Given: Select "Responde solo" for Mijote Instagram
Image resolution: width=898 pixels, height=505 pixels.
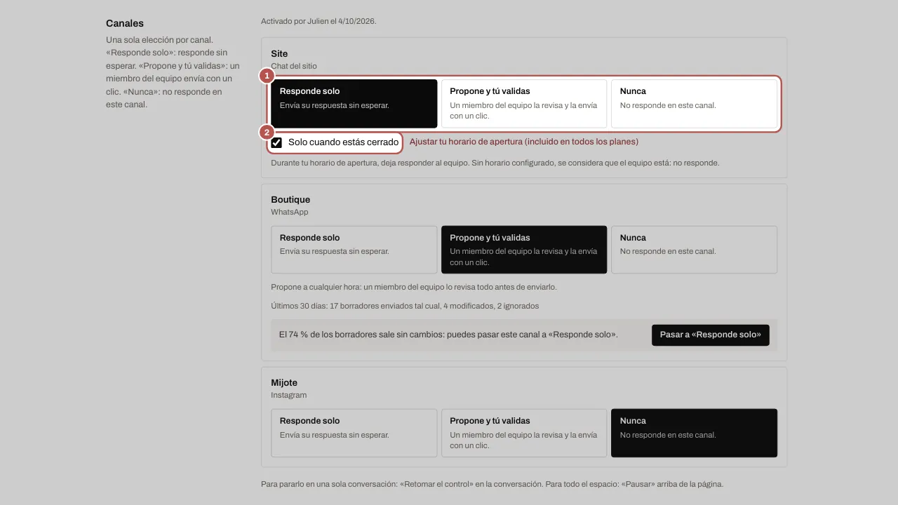Looking at the screenshot, I should point(354,433).
